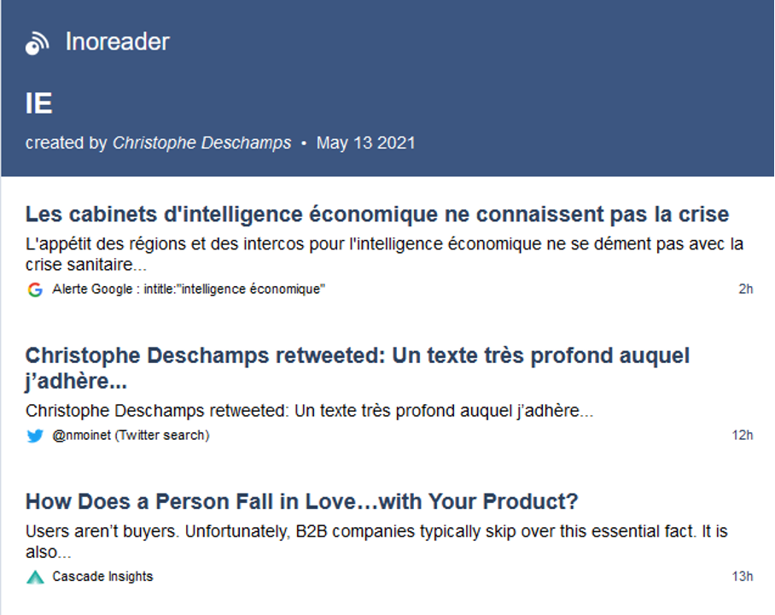Open the Inoreader brand name link
Screen dimensions: 775x615
coord(118,42)
